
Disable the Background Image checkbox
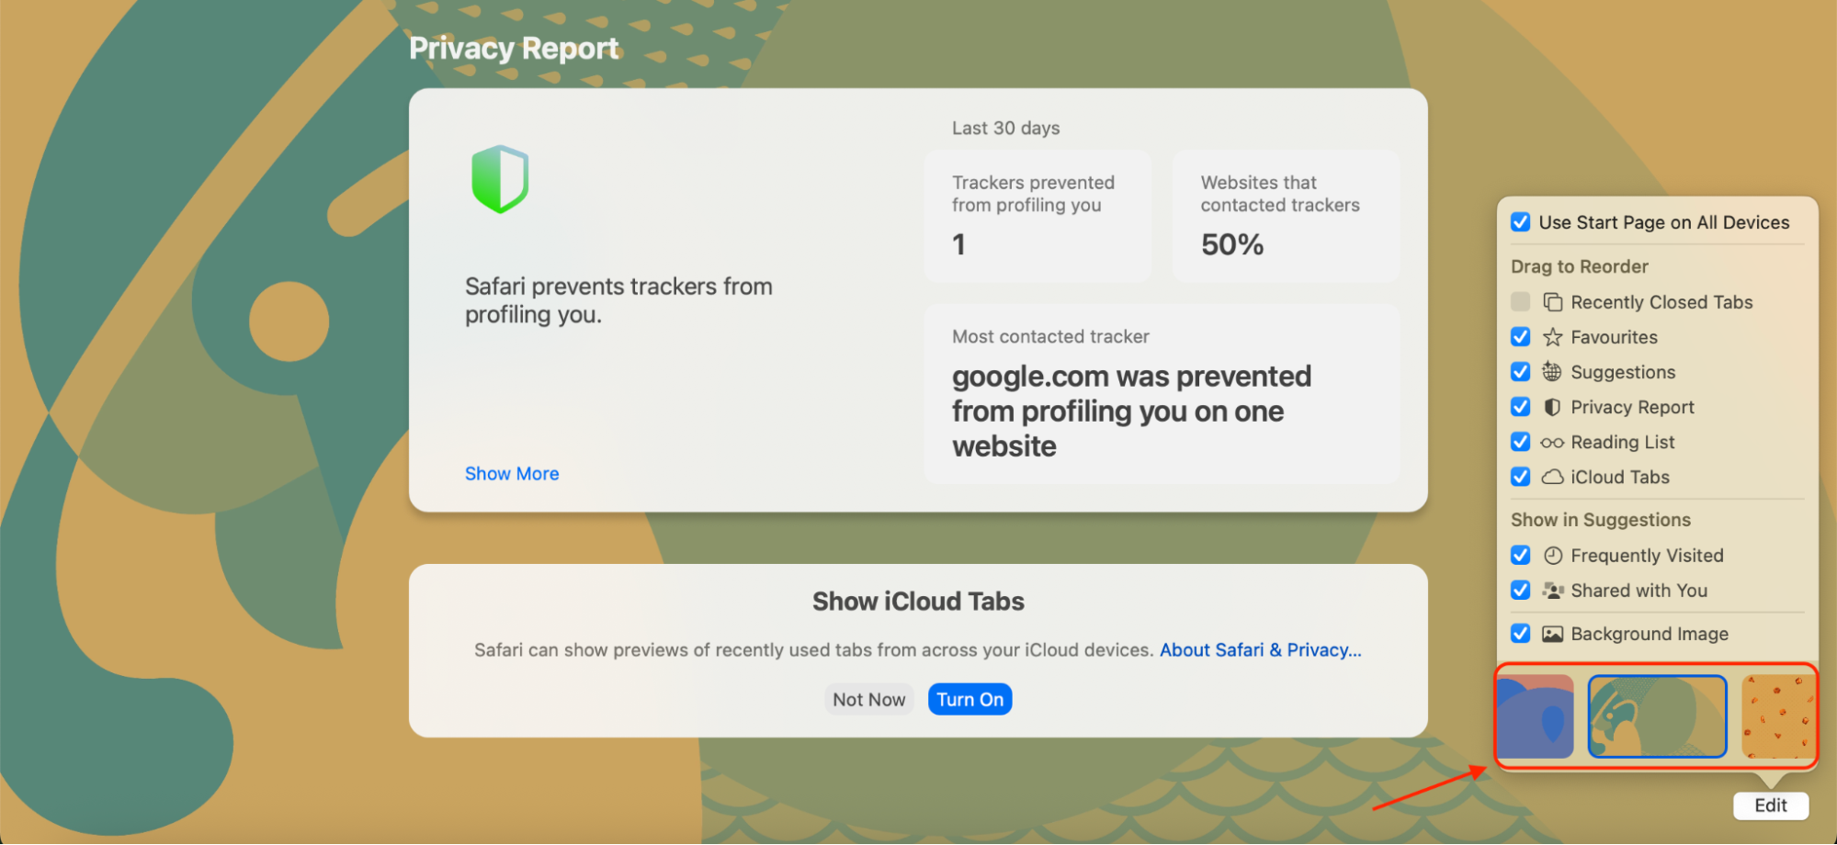coord(1521,634)
